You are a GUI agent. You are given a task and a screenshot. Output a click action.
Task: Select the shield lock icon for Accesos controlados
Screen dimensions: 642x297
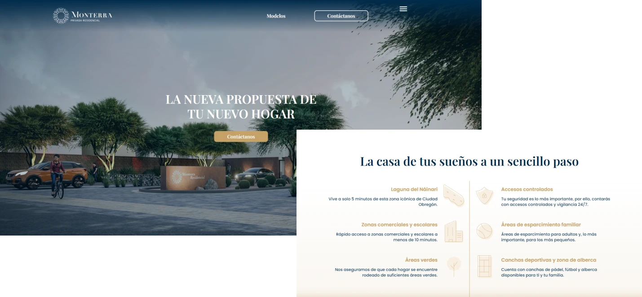(484, 196)
